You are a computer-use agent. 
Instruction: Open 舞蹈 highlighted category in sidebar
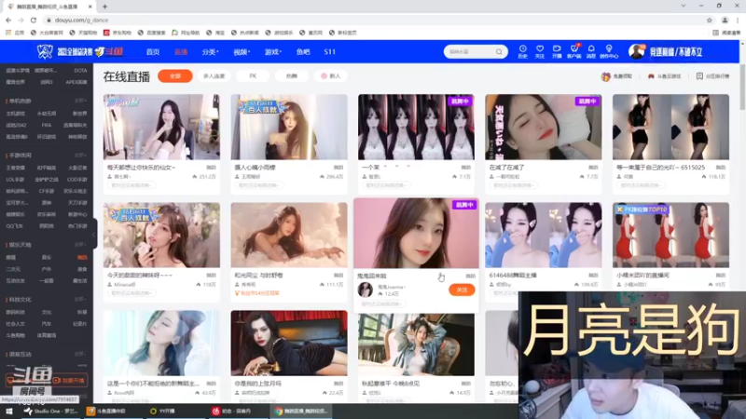tap(82, 258)
